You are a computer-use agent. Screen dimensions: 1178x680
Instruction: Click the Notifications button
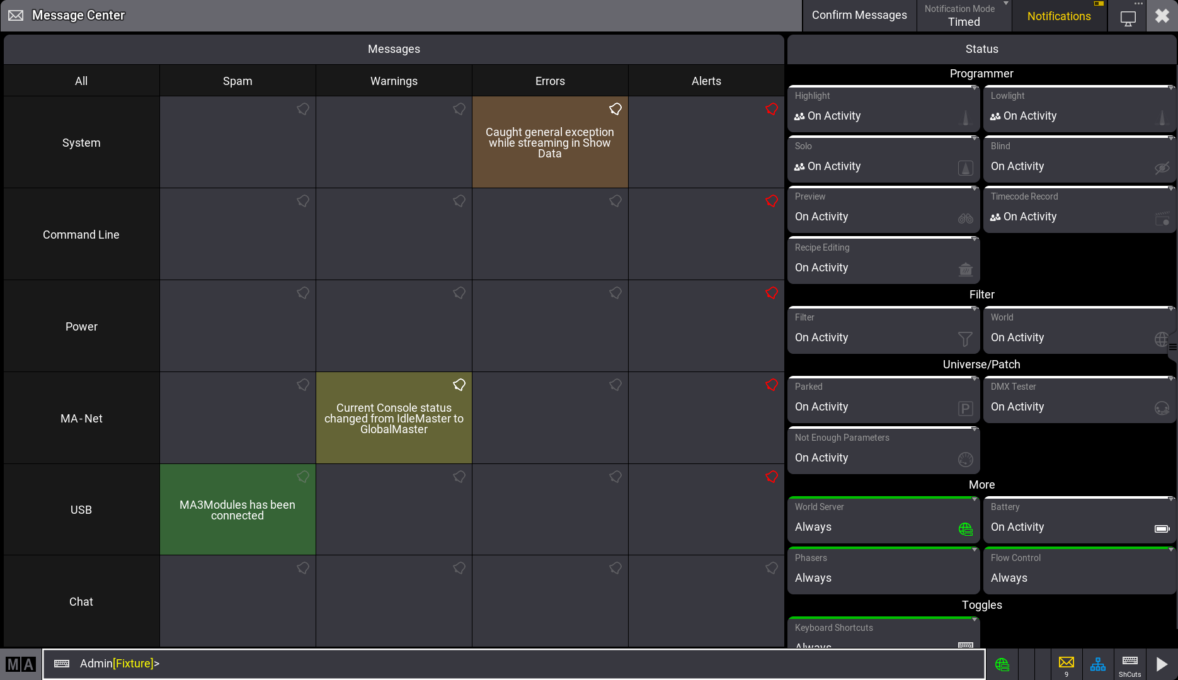(1059, 16)
